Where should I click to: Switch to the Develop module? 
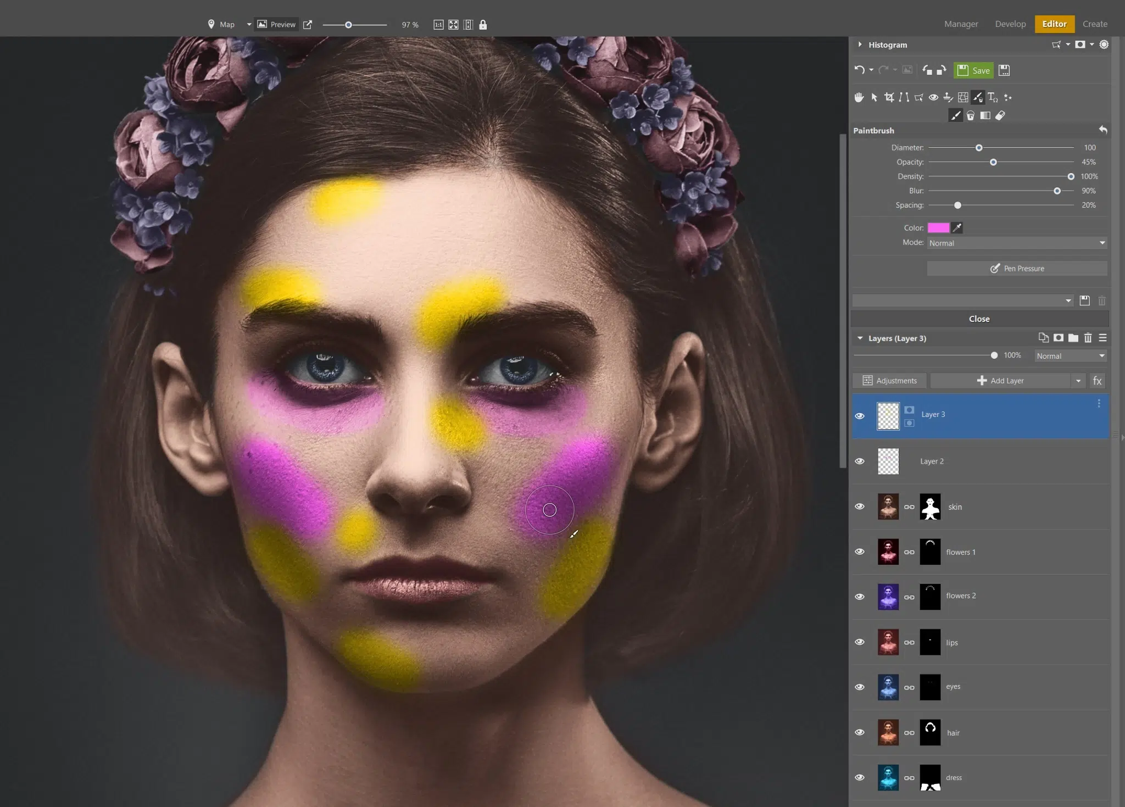point(1009,24)
